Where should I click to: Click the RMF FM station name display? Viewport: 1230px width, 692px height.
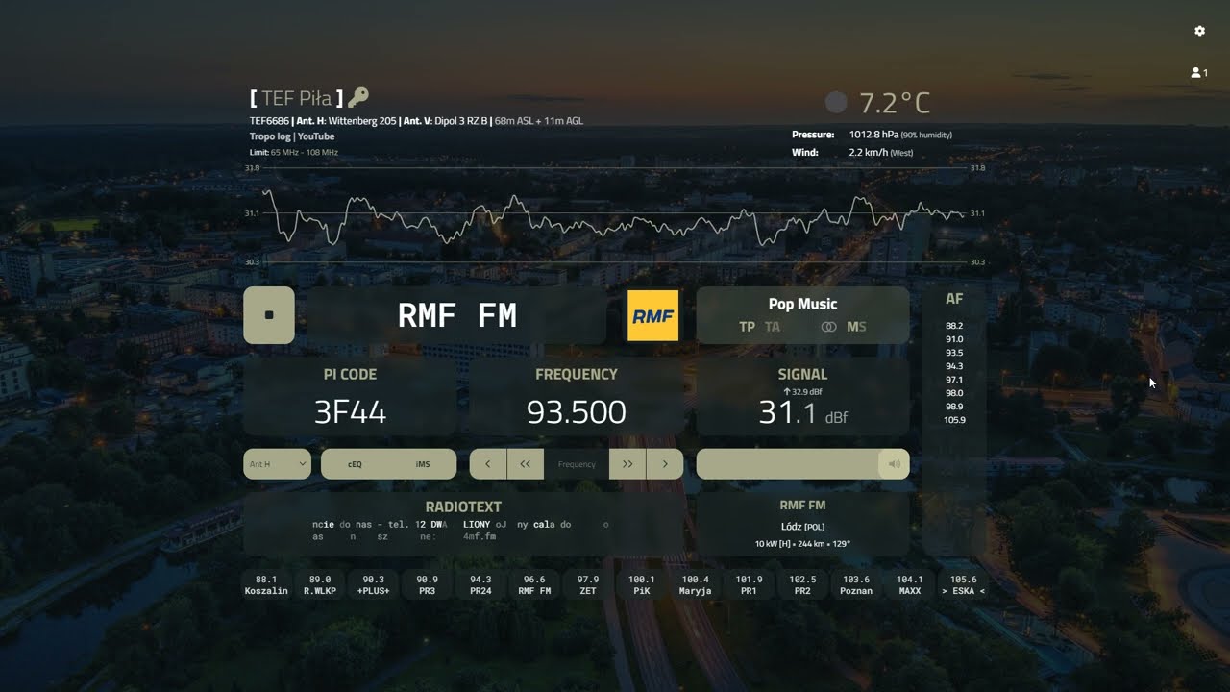click(x=457, y=315)
